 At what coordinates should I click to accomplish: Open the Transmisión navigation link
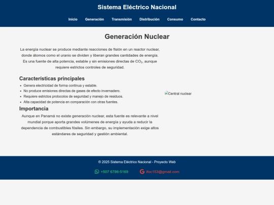tap(122, 19)
